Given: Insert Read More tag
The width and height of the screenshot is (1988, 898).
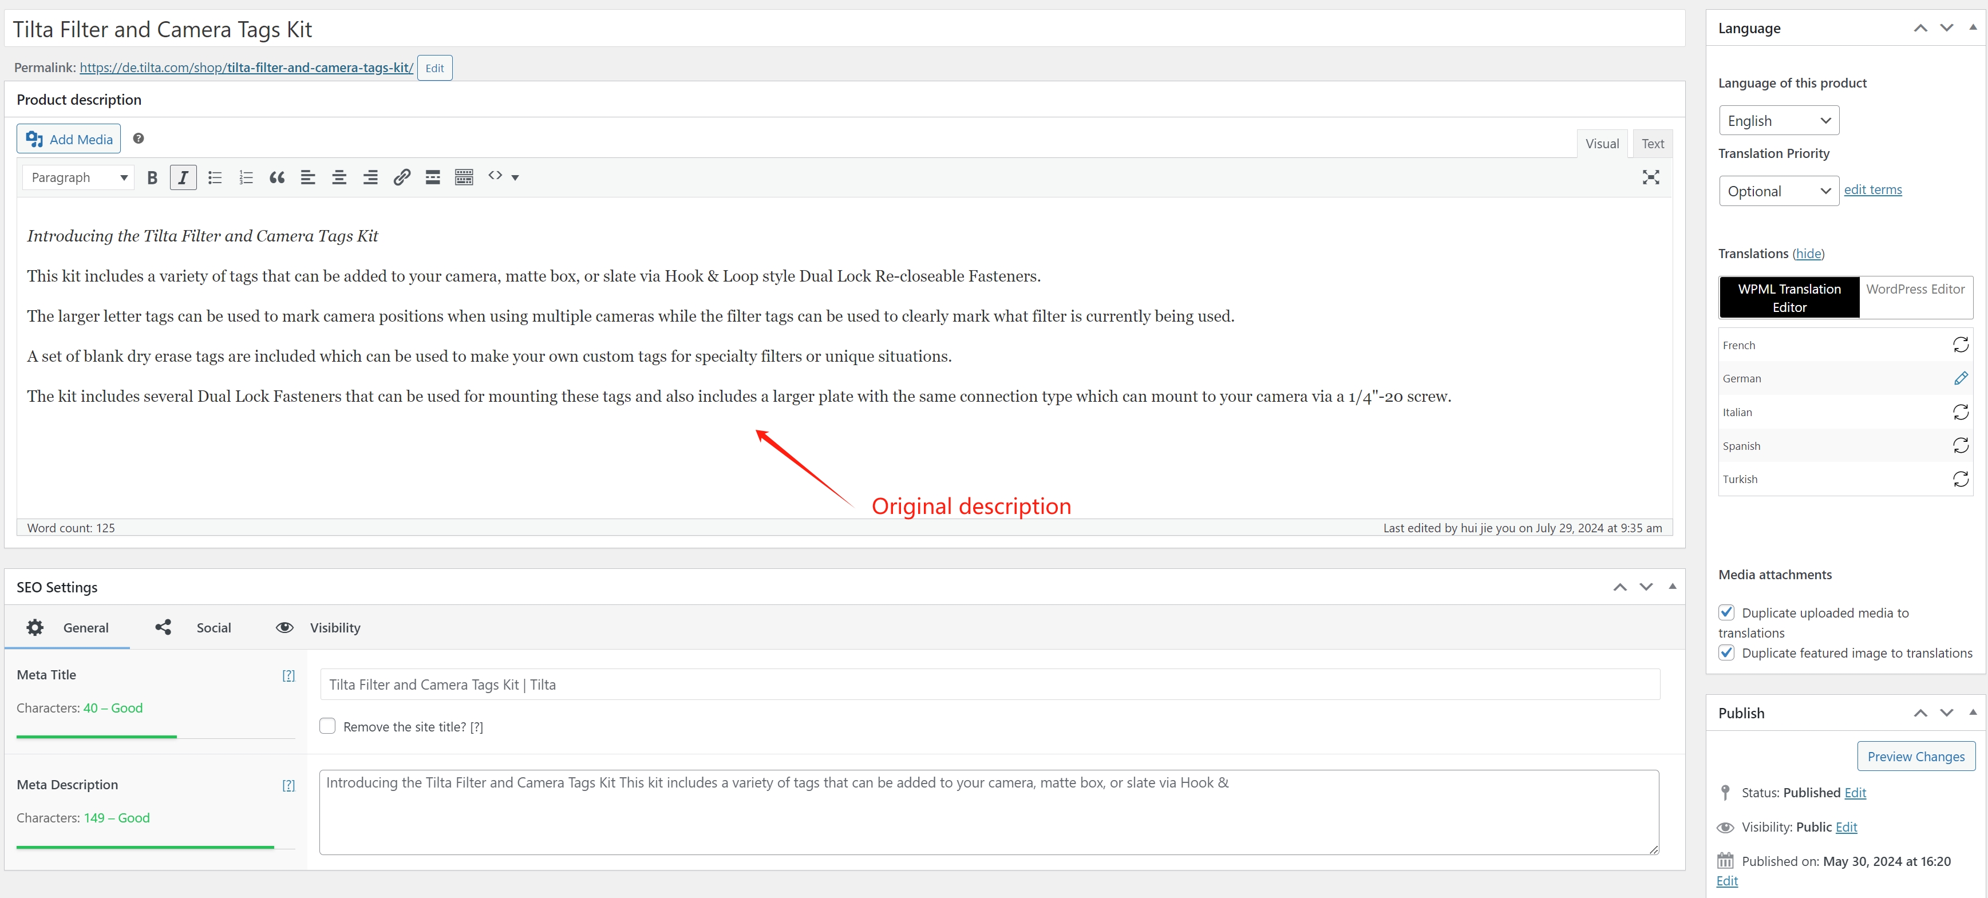Looking at the screenshot, I should coord(433,177).
